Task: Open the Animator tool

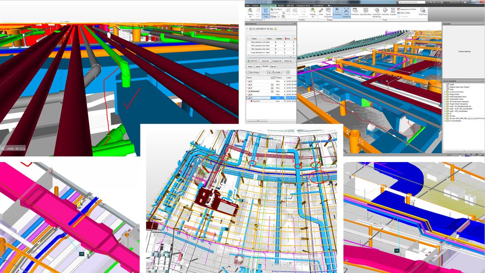Action: pos(385,12)
